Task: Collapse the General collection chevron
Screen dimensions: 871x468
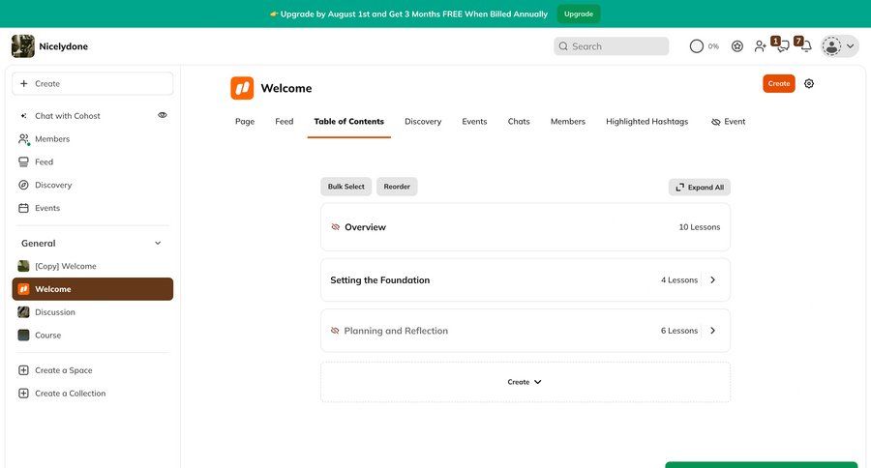Action: (158, 243)
